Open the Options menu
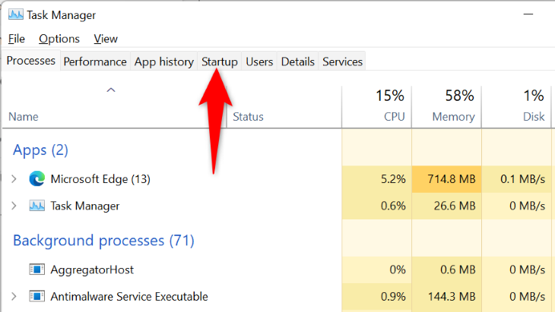 tap(59, 39)
